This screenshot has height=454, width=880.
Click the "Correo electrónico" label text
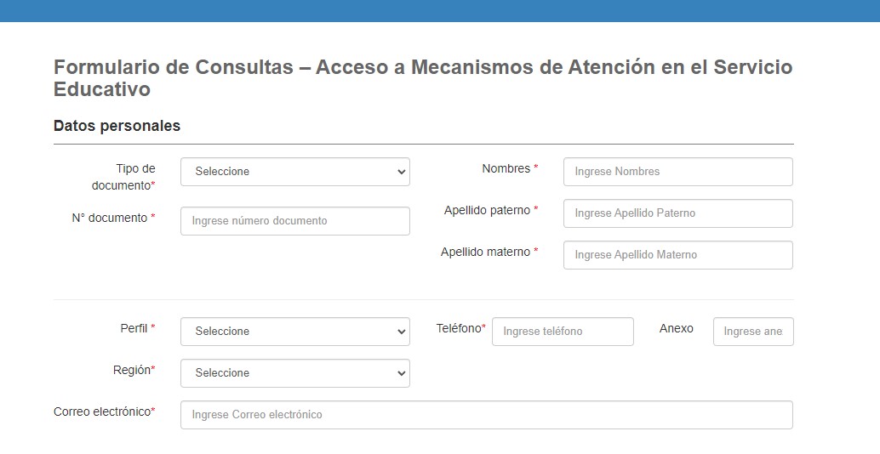pos(102,411)
